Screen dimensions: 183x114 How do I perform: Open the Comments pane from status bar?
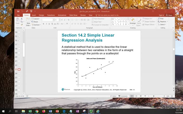[x=123, y=96]
